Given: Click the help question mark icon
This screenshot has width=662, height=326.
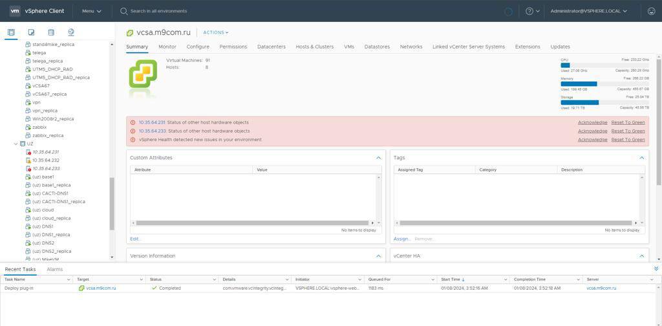Looking at the screenshot, I should click(x=529, y=11).
